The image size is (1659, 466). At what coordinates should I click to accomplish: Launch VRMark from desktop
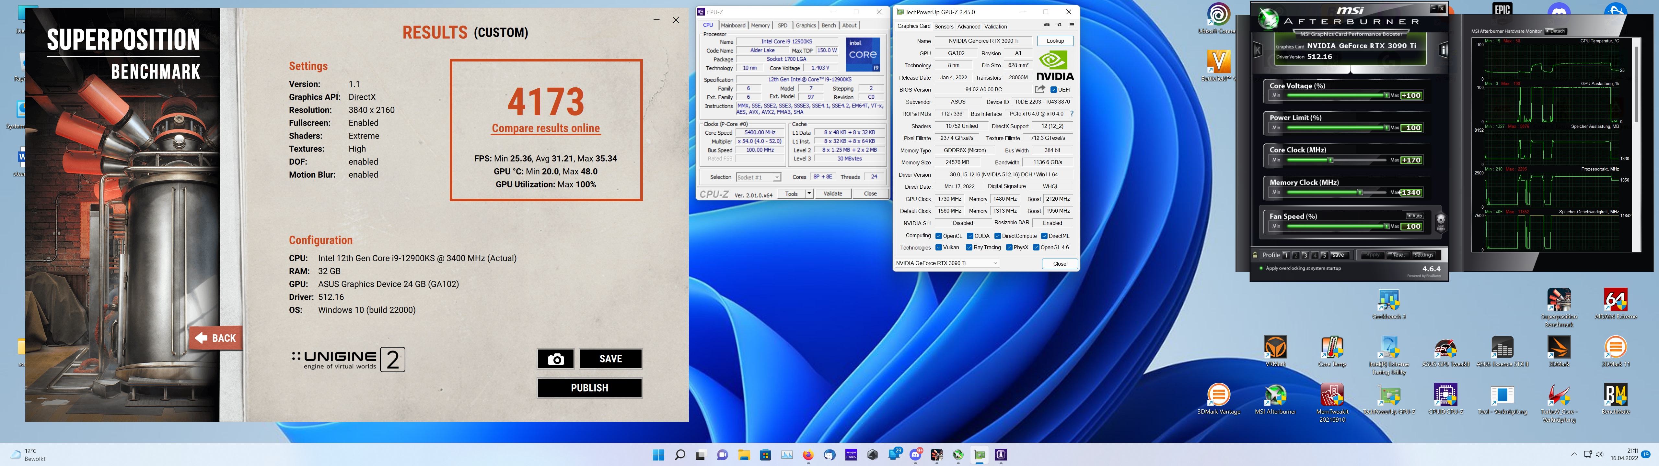(1275, 351)
